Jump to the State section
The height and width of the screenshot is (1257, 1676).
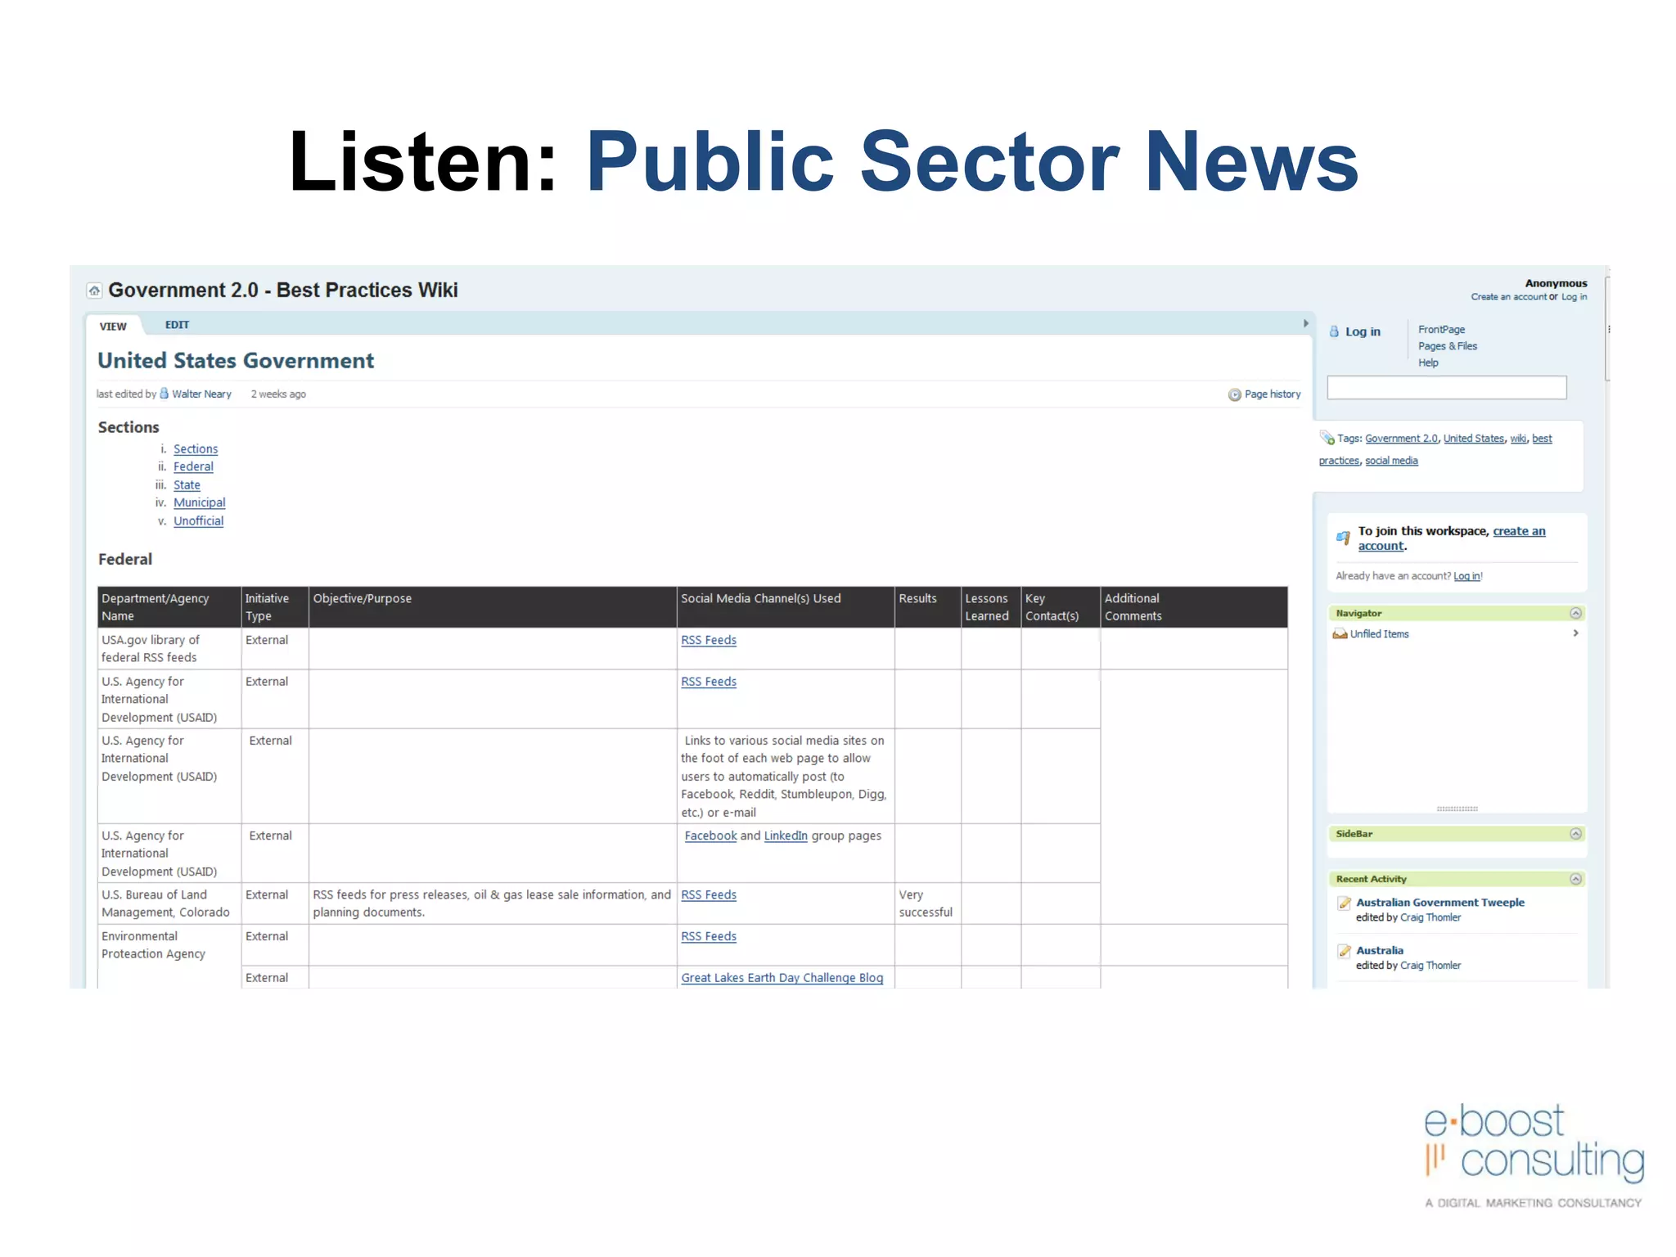[x=187, y=485]
